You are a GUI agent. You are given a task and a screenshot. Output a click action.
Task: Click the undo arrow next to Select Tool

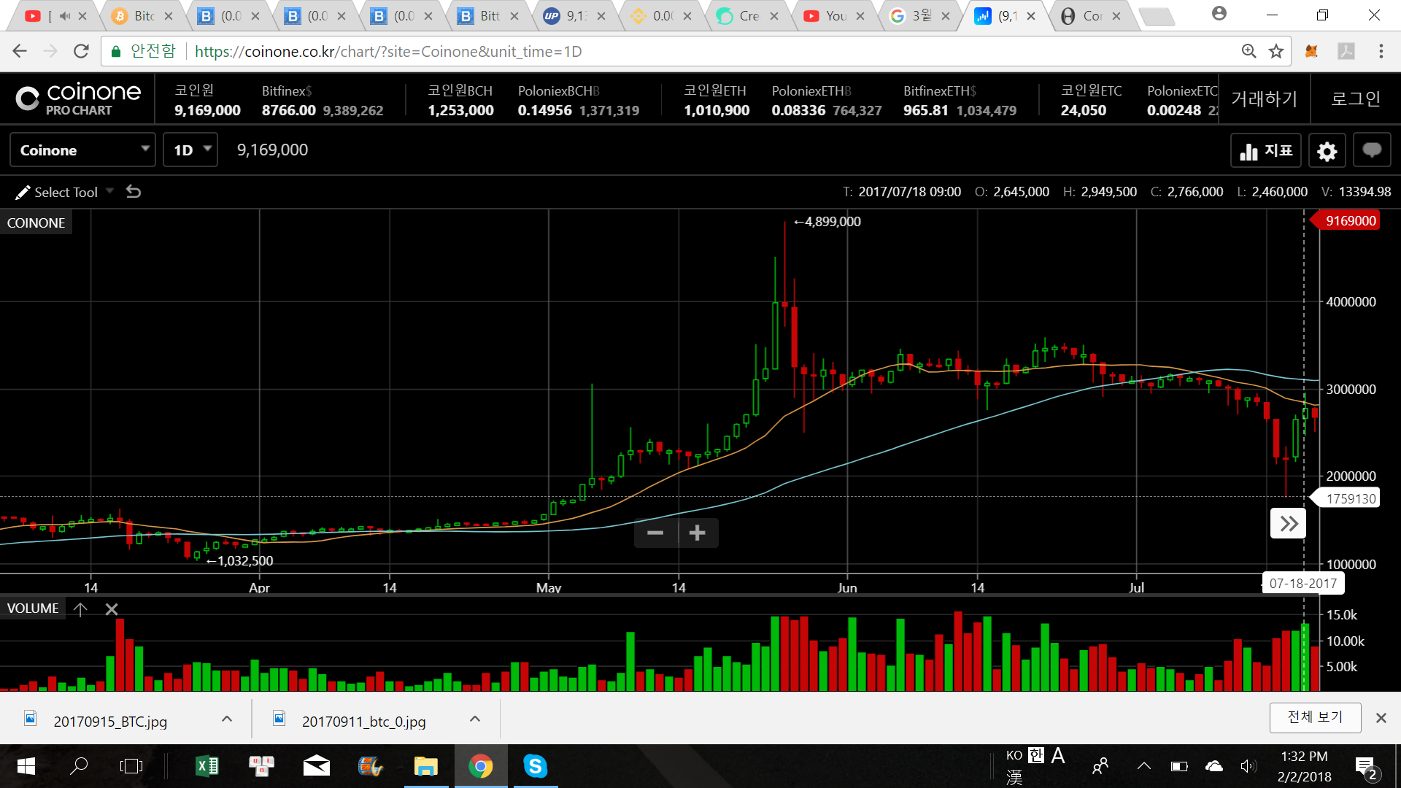pyautogui.click(x=134, y=192)
